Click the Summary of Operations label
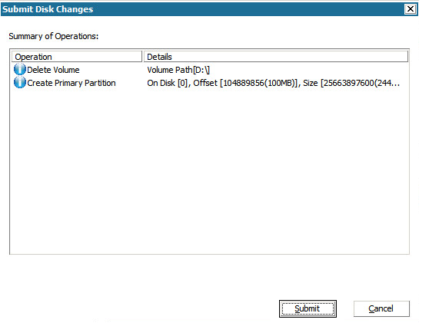Image resolution: width=429 pixels, height=323 pixels. point(54,36)
